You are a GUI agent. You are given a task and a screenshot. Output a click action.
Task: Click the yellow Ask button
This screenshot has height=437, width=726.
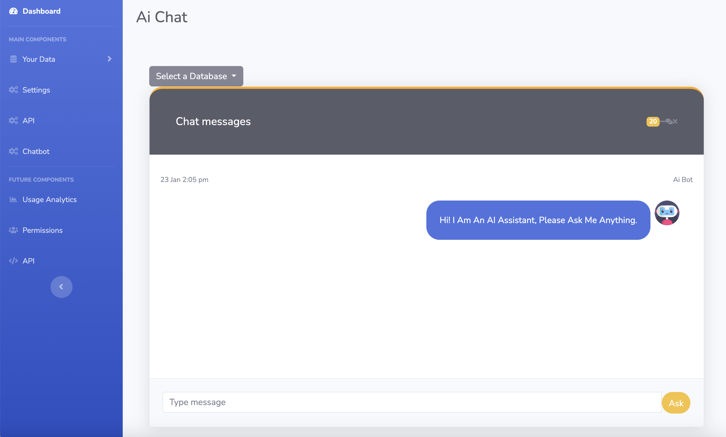pyautogui.click(x=676, y=403)
